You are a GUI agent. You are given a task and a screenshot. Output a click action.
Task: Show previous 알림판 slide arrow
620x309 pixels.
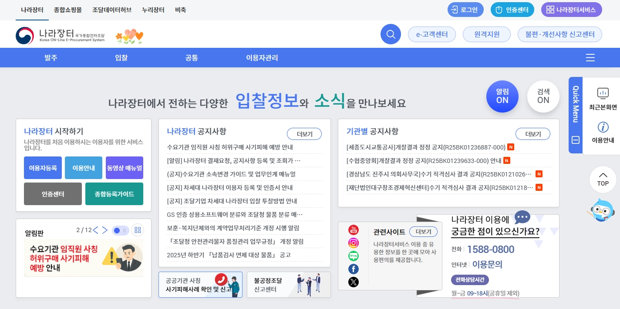click(96, 230)
